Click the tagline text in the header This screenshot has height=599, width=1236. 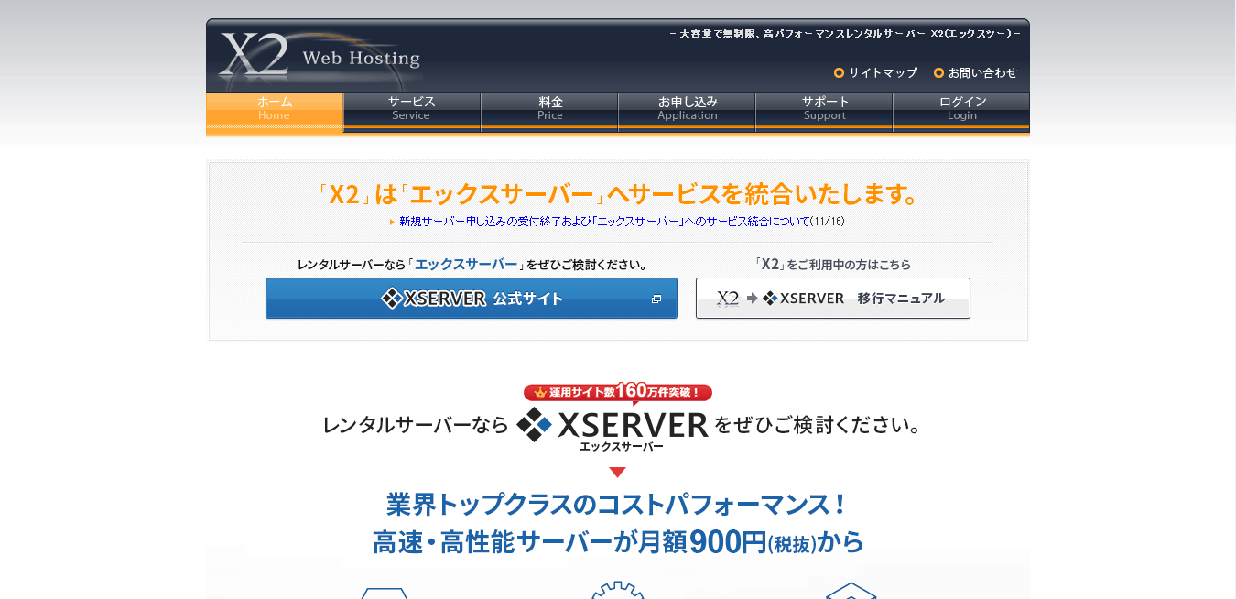[845, 33]
